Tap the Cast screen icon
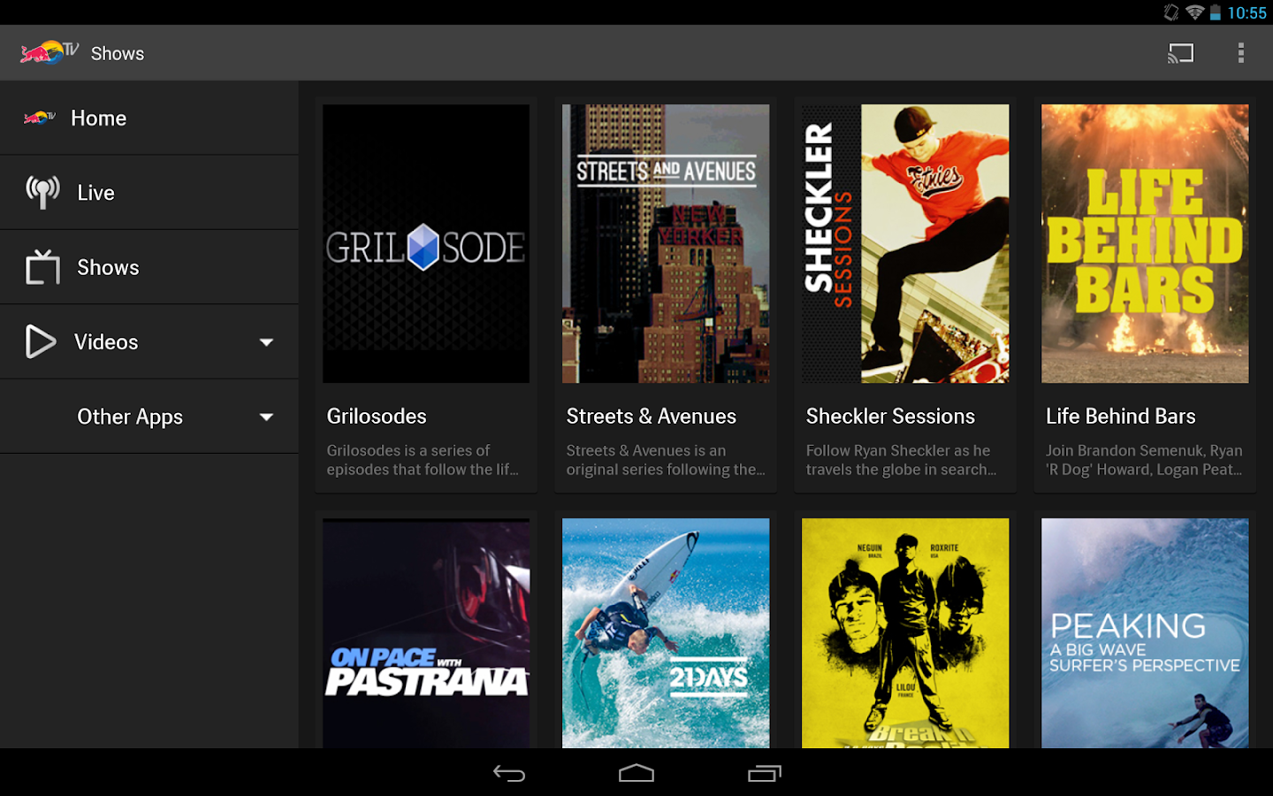The image size is (1273, 796). pyautogui.click(x=1180, y=54)
